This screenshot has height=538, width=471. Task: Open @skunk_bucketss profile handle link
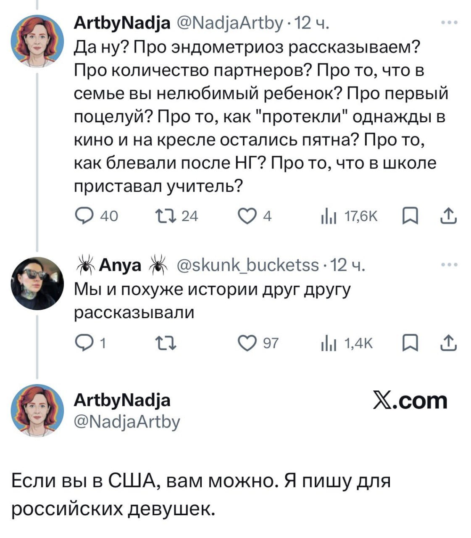tap(248, 266)
